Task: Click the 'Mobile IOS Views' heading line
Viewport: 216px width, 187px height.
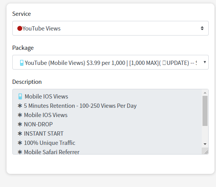Action: (x=47, y=96)
